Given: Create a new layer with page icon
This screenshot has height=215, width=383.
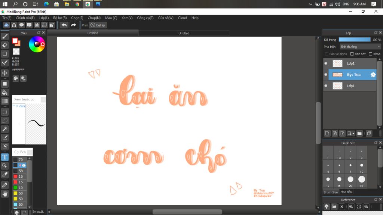Looking at the screenshot, I should click(x=327, y=133).
